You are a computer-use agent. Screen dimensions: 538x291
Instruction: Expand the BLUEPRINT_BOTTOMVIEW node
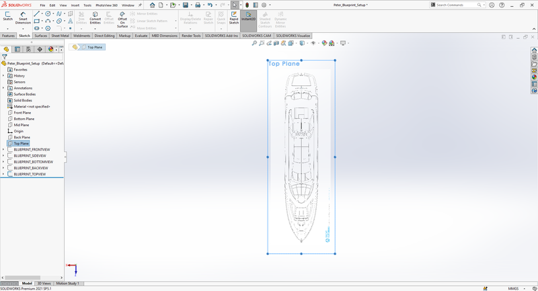[3, 162]
